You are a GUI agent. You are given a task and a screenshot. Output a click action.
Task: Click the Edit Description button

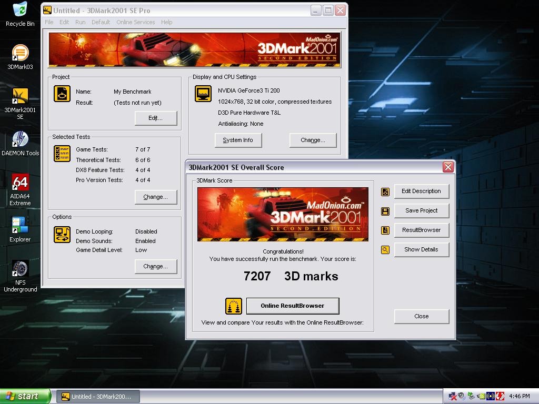click(x=422, y=191)
